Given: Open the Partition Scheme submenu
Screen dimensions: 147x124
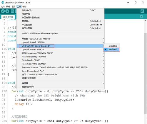Looking at the screenshot, I should tap(60, 67).
